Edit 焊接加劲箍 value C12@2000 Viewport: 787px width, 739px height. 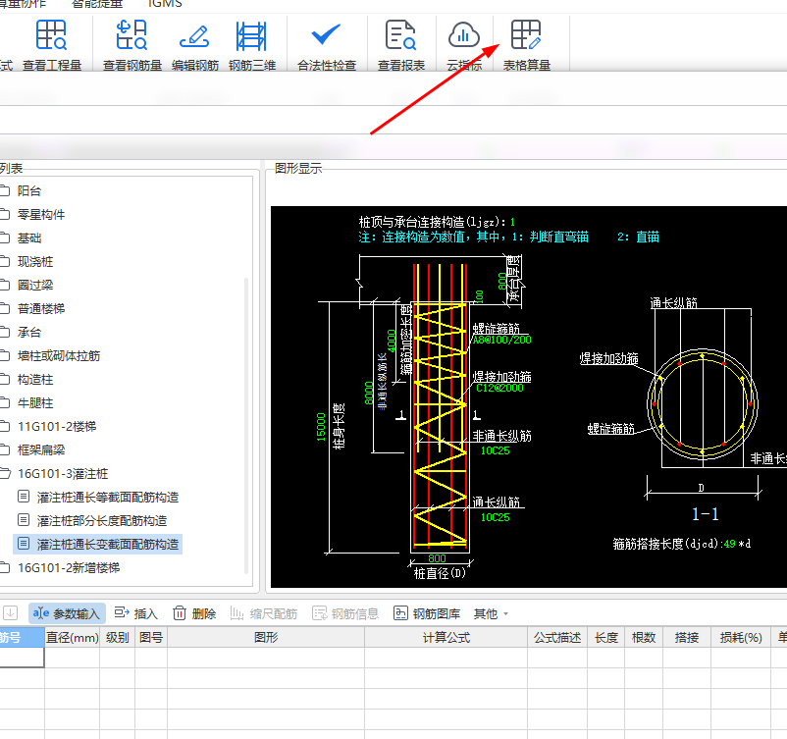(499, 388)
